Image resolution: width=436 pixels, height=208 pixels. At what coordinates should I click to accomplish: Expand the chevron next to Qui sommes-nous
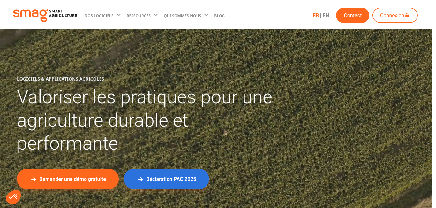[x=206, y=15]
